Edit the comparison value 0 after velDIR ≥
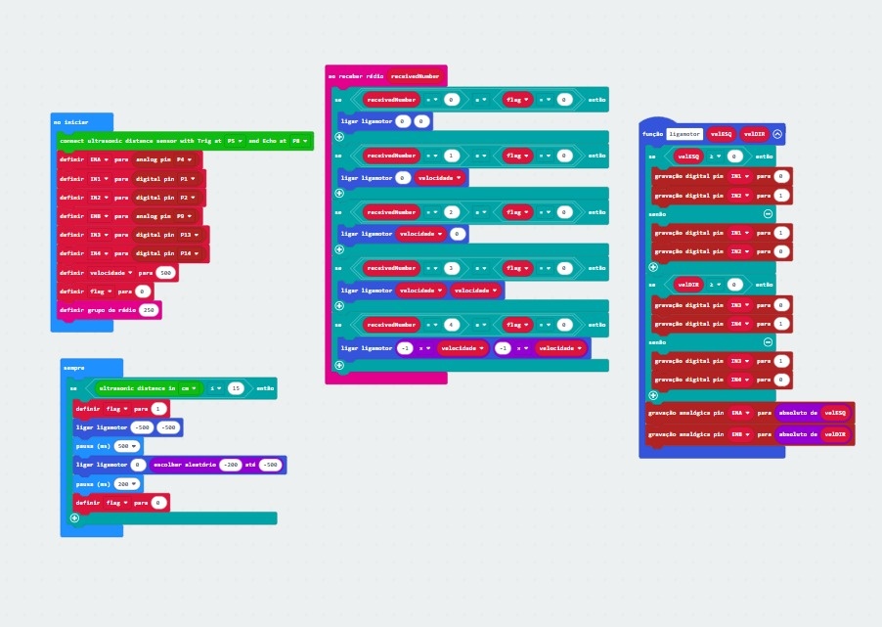The width and height of the screenshot is (882, 627). click(734, 285)
